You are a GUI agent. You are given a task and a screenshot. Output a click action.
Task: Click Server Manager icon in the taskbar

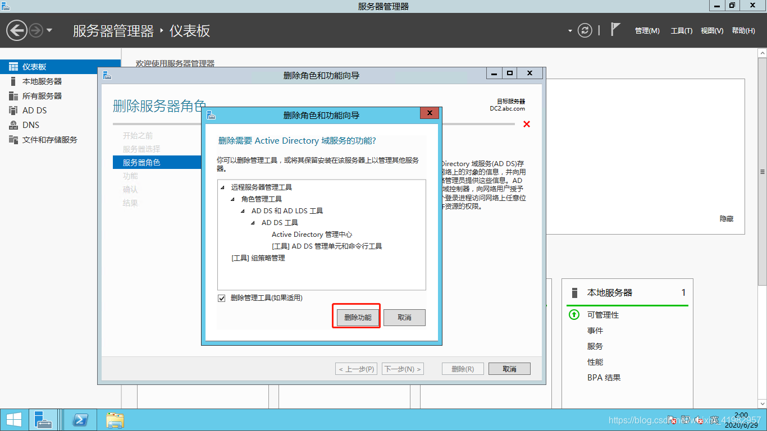[x=43, y=420]
